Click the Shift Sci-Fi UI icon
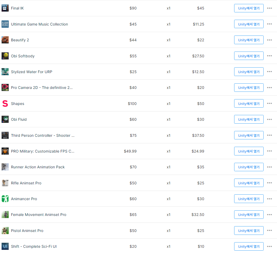The width and height of the screenshot is (277, 253). click(5, 246)
